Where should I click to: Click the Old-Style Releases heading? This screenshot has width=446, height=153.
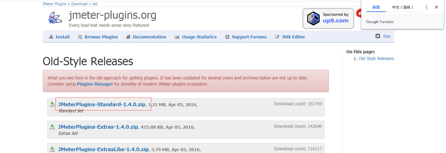click(88, 62)
